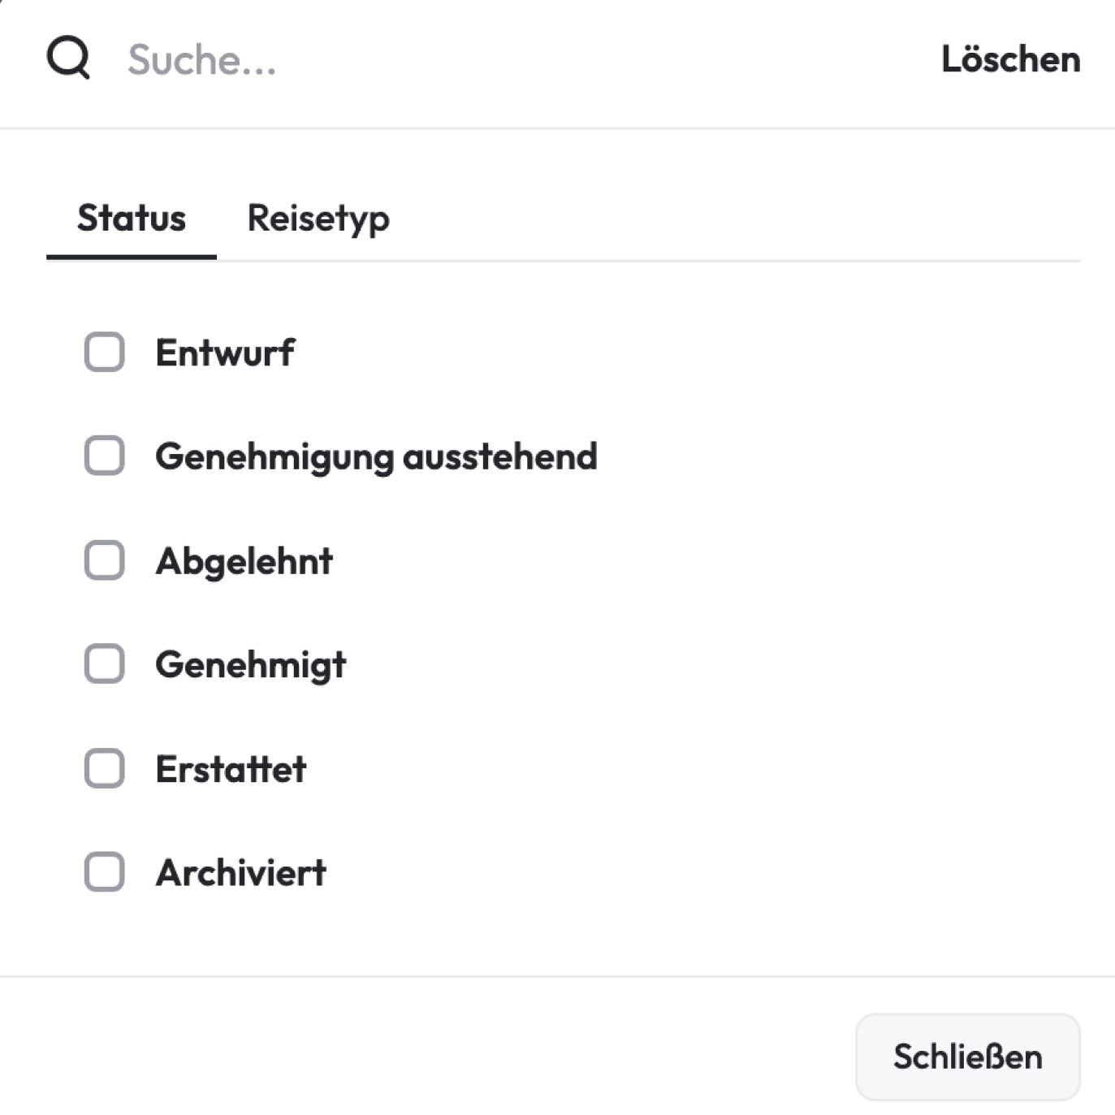Enable the Erstattet status filter
1115x1115 pixels.
point(102,769)
